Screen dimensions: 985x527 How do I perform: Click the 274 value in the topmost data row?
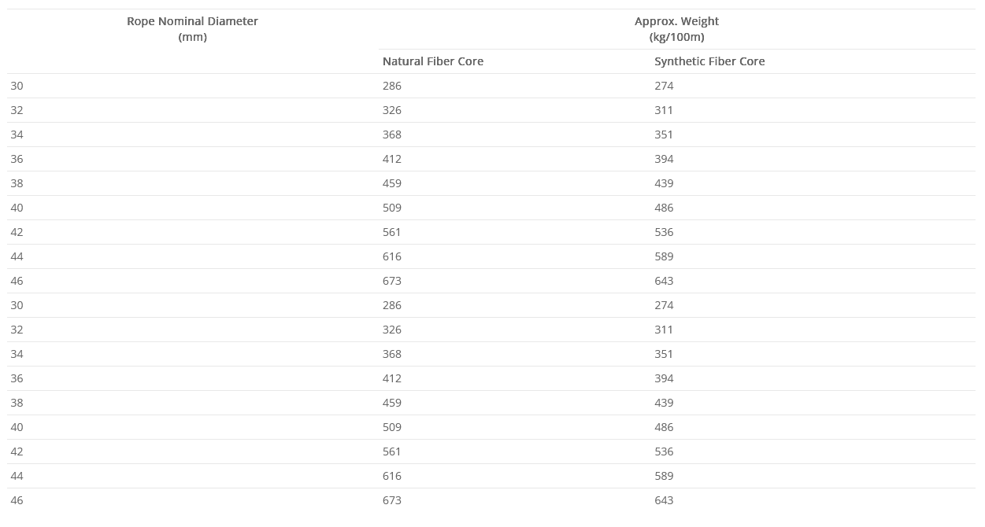[664, 86]
